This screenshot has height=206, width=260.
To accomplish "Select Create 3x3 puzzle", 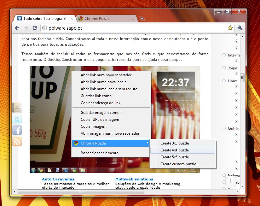I will tap(183, 143).
